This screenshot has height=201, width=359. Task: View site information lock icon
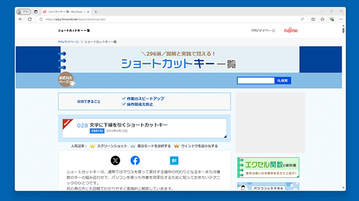[x=41, y=20]
